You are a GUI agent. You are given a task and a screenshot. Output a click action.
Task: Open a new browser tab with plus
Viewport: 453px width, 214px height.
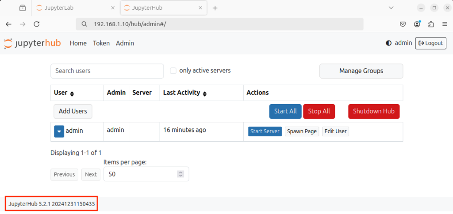[x=215, y=8]
